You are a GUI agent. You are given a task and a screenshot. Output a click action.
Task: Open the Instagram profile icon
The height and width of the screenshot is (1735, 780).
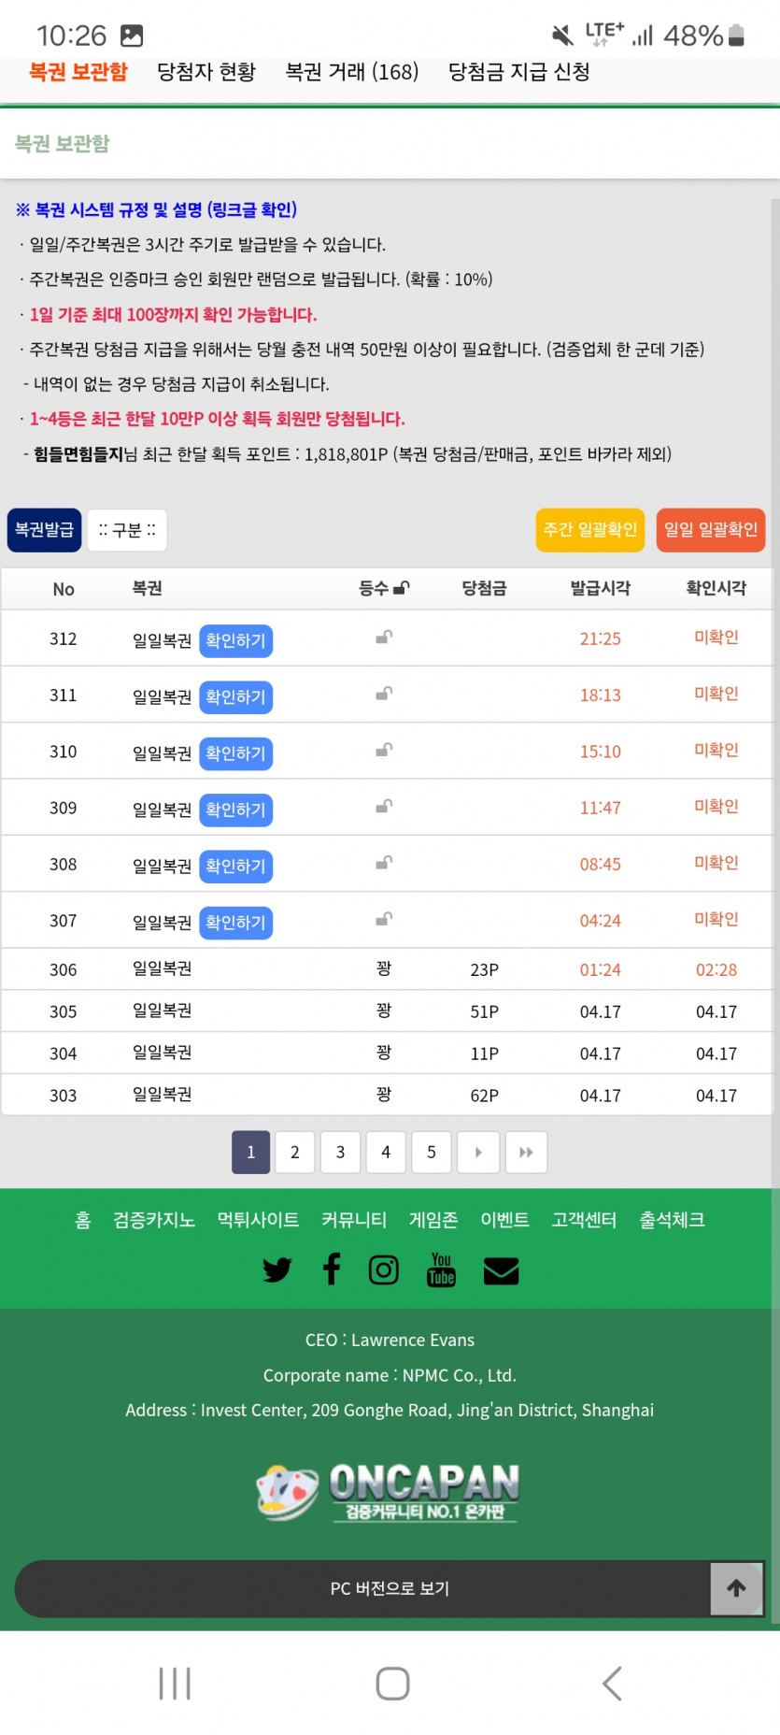pyautogui.click(x=384, y=1269)
